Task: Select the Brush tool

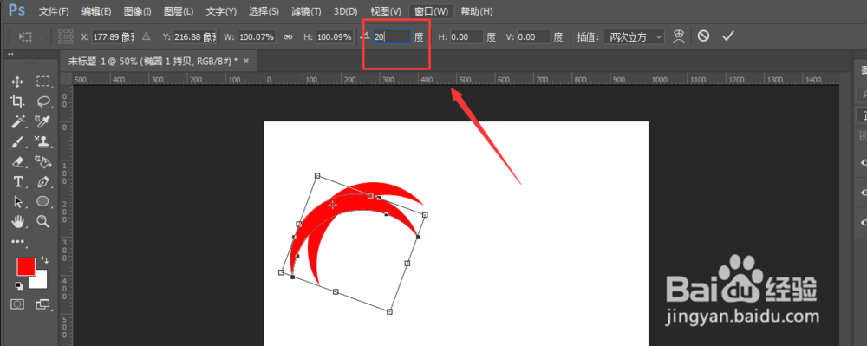Action: coord(17,141)
